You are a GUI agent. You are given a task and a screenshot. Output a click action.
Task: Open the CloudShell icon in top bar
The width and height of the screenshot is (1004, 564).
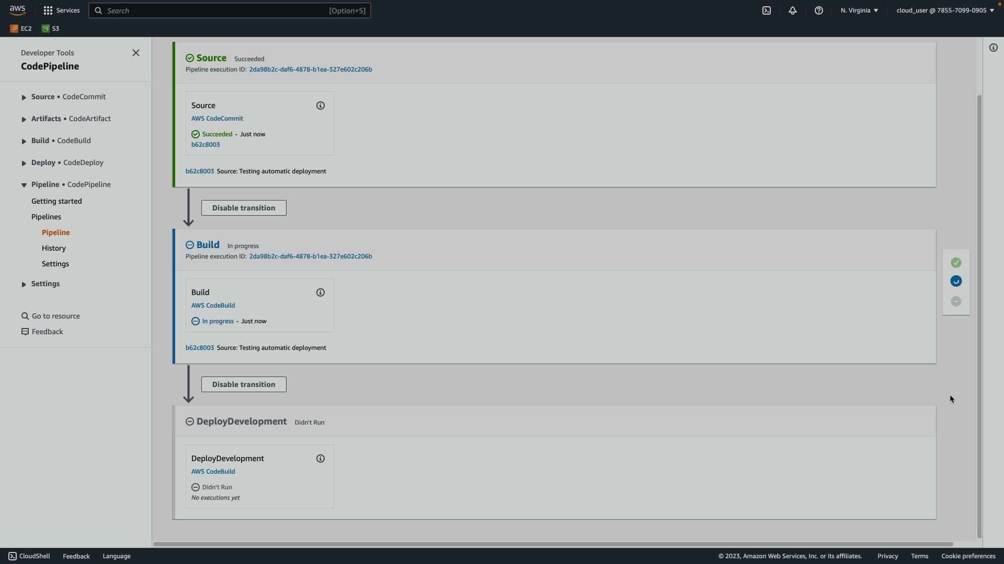767,10
